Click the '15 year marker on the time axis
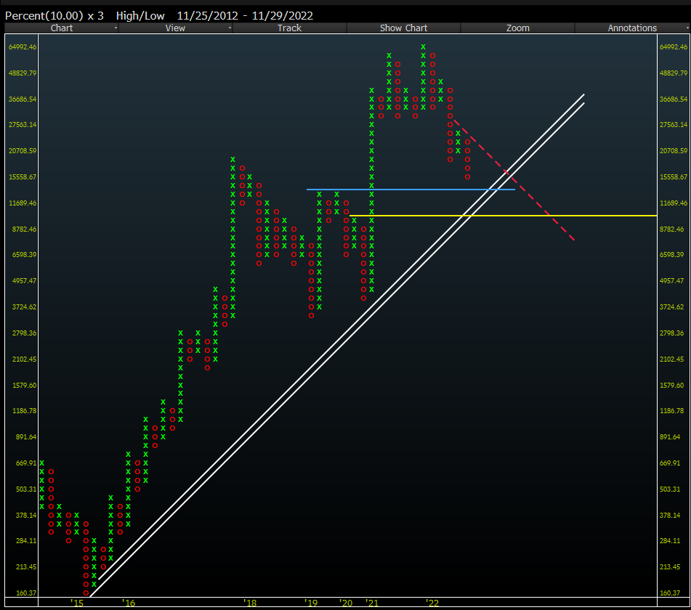691x610 pixels. tap(76, 603)
